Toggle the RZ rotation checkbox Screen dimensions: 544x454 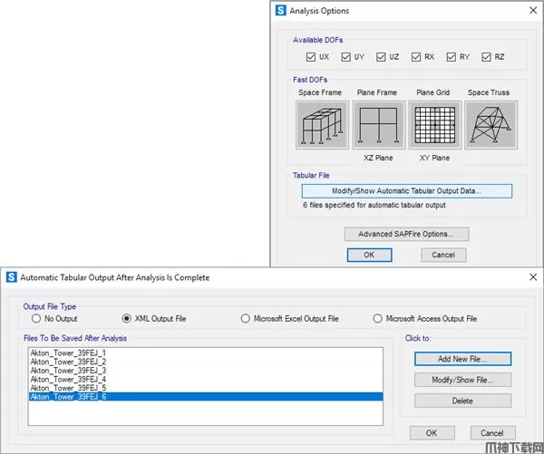487,57
